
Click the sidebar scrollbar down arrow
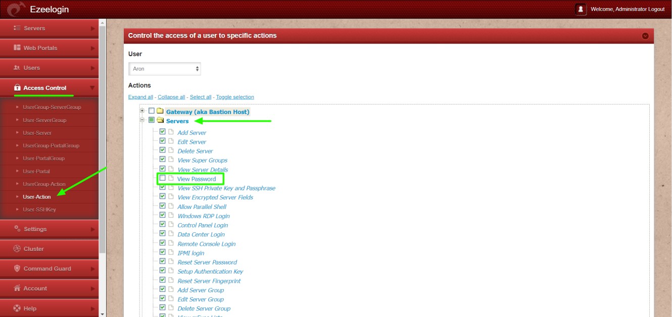pos(103,313)
